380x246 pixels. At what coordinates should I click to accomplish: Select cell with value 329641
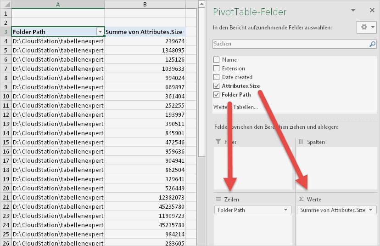tap(145, 179)
